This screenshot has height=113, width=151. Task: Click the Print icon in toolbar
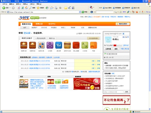point(56,8)
